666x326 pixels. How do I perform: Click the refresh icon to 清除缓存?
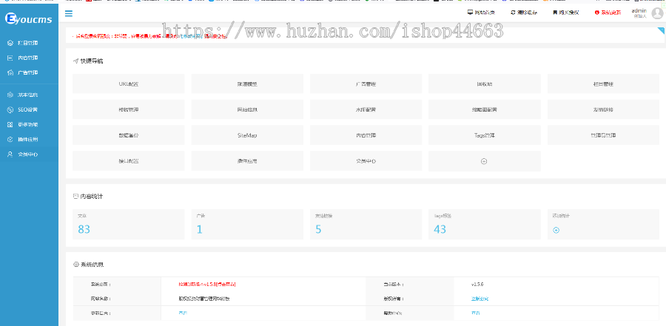(x=513, y=13)
